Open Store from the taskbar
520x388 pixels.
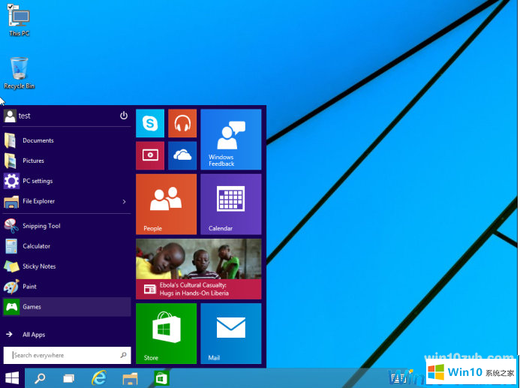coord(161,378)
